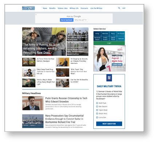Open the Air Force Police headgear headline
The height and width of the screenshot is (143, 156).
(46, 60)
